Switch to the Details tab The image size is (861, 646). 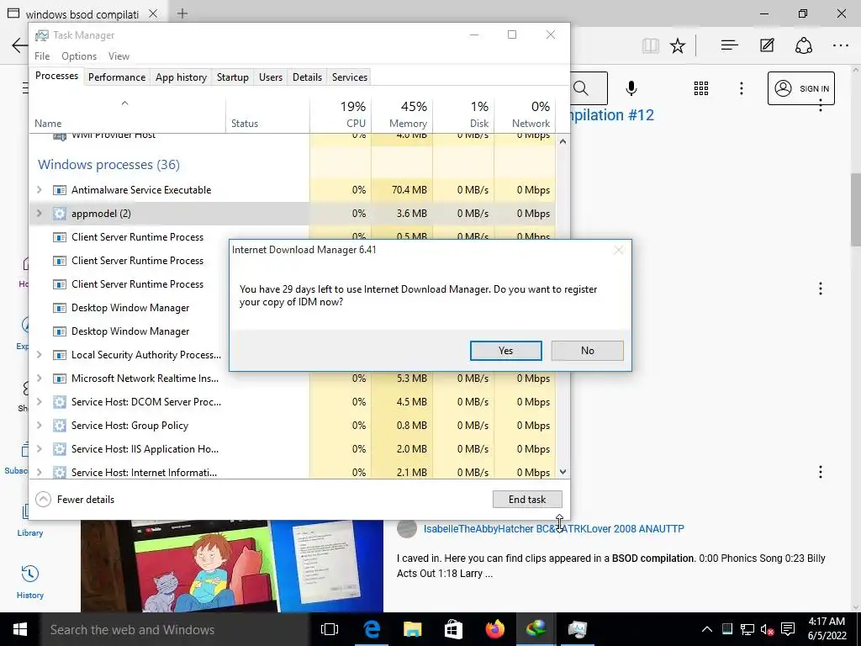pyautogui.click(x=307, y=77)
